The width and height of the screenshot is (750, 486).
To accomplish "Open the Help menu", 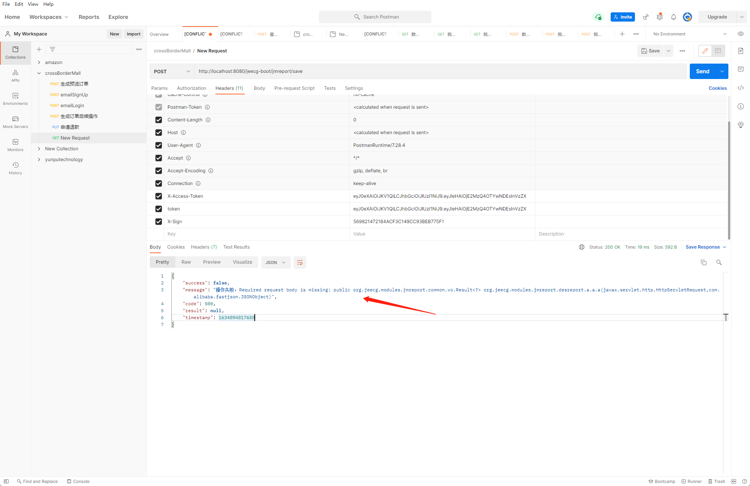I will click(48, 4).
